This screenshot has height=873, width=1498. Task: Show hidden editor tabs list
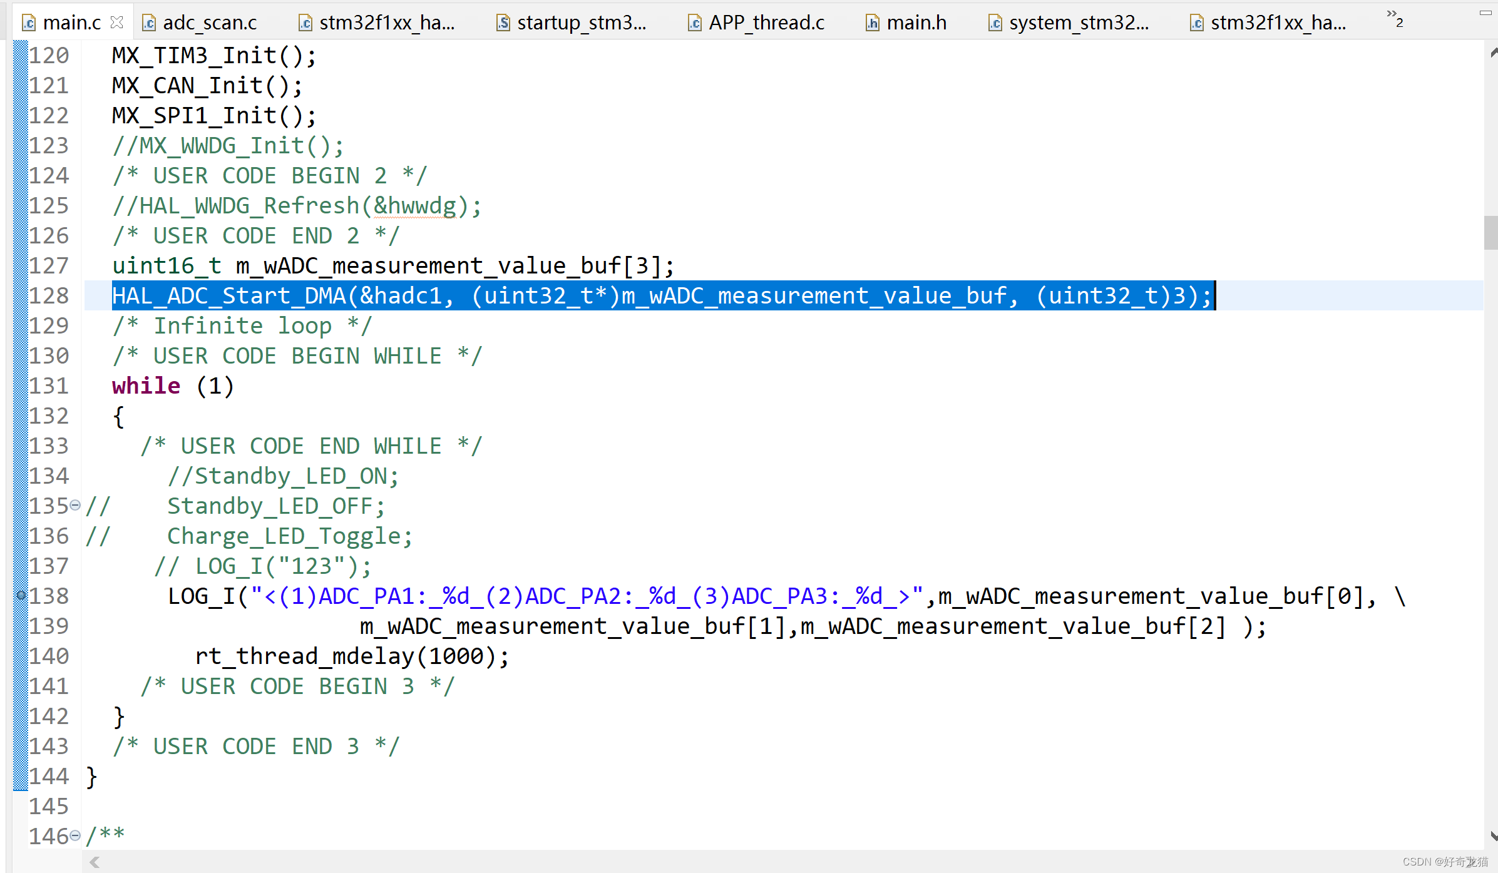[x=1394, y=19]
